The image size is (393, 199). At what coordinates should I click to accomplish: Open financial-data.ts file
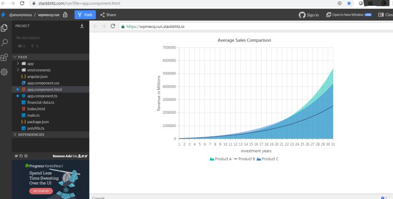pyautogui.click(x=51, y=102)
